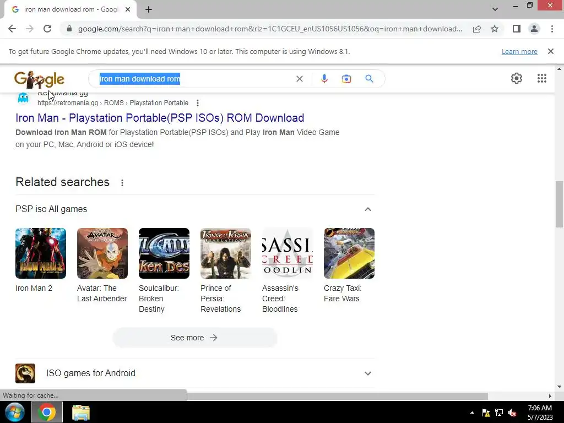
Task: Open network status tray icon
Action: click(x=499, y=413)
